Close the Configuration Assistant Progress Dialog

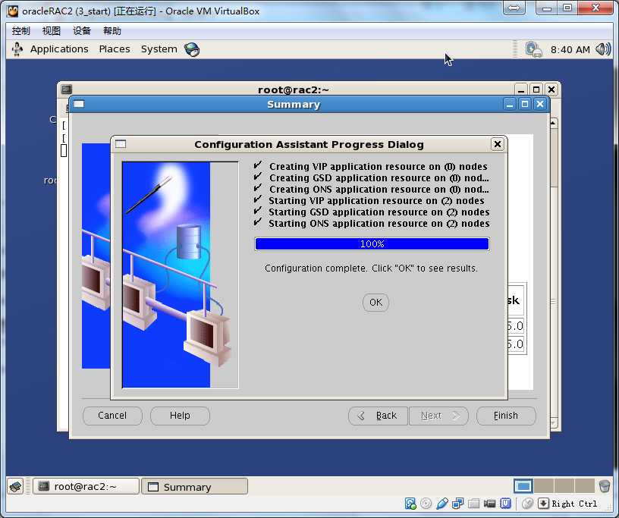(x=498, y=145)
